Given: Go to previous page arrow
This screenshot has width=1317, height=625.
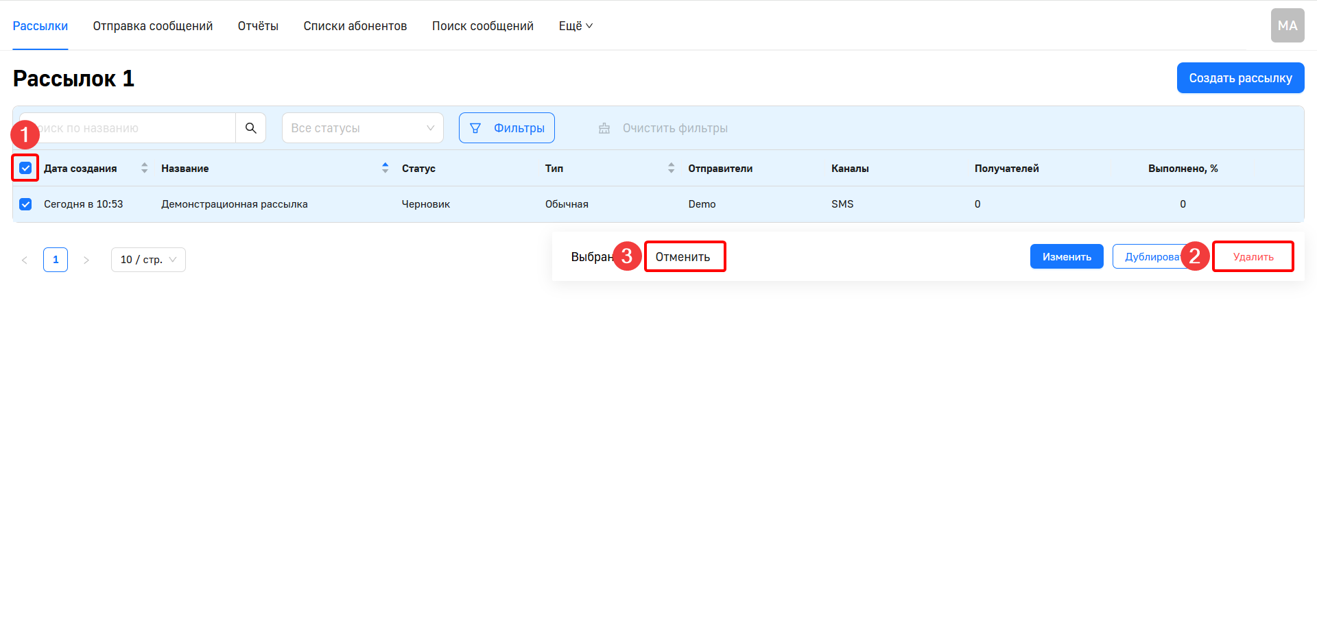Looking at the screenshot, I should click(x=25, y=260).
